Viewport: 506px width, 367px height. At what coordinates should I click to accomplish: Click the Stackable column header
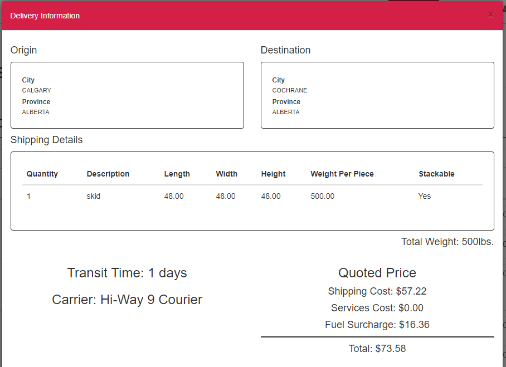pos(436,174)
